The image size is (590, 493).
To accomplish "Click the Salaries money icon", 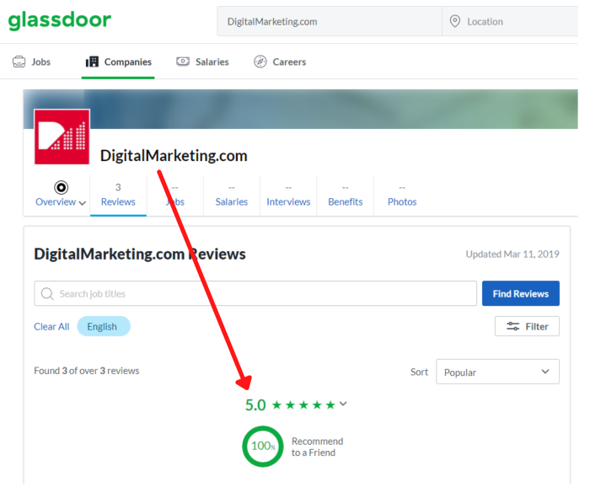I will (x=183, y=62).
